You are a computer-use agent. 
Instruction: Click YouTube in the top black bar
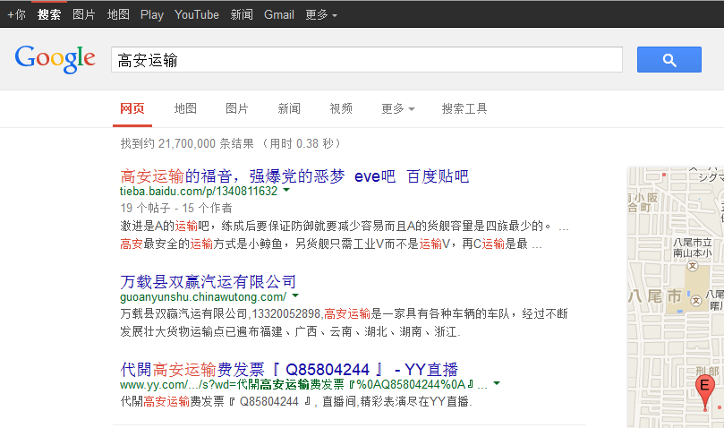(x=197, y=14)
